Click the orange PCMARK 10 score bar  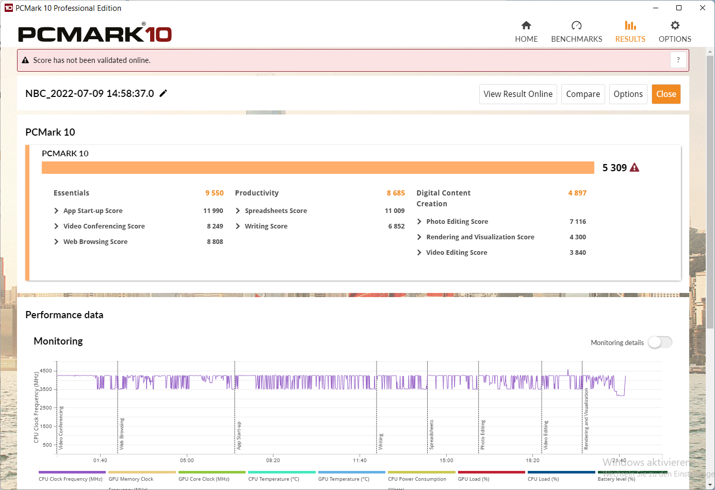318,168
